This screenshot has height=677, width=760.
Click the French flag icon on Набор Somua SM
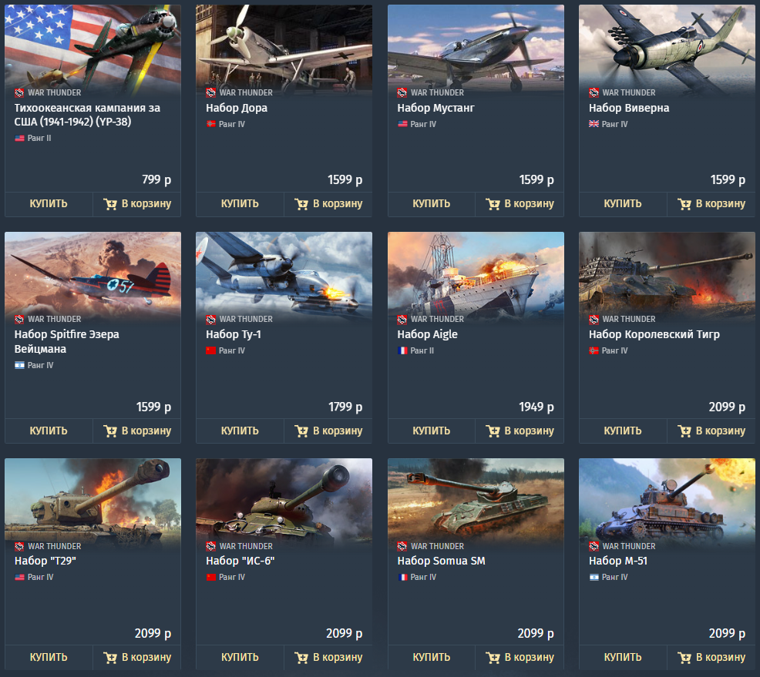pyautogui.click(x=402, y=577)
